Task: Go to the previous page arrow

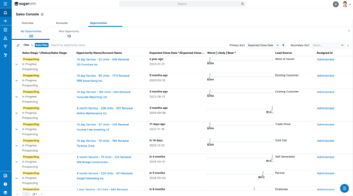Action: (17, 194)
